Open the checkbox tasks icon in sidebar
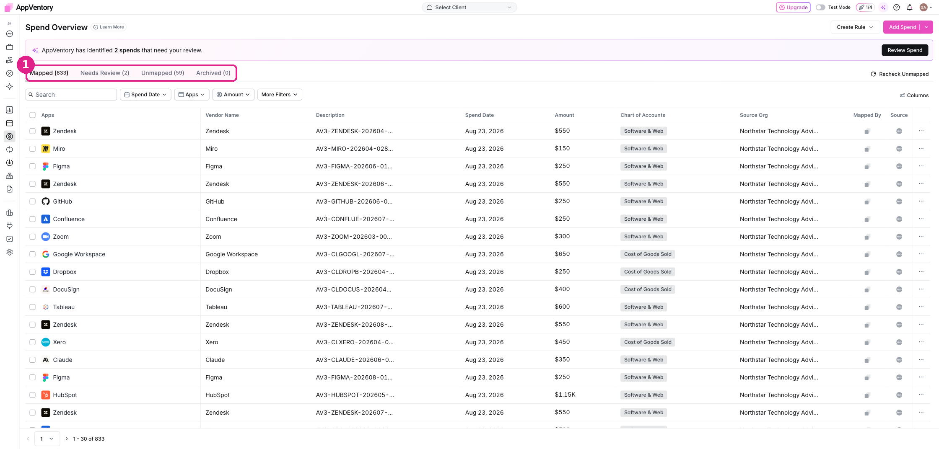 9,239
